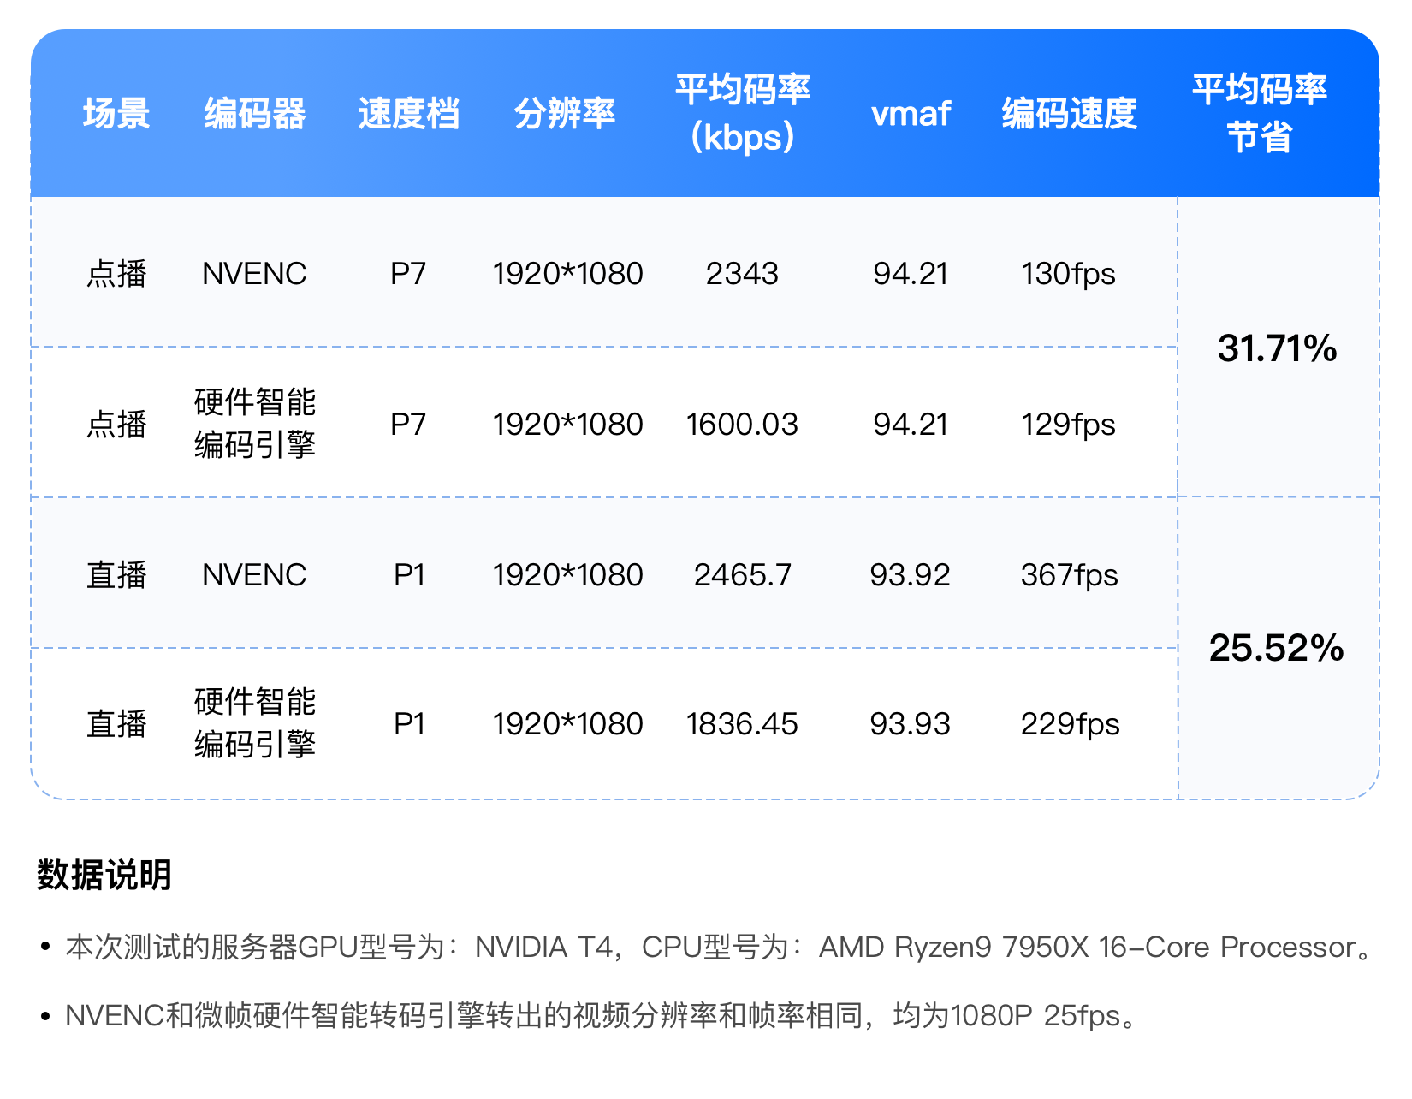
Task: Click the 速度档 column header
Action: click(x=408, y=113)
